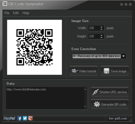Click the pixels label next to Width
135x124 pixels.
pyautogui.click(x=110, y=28)
